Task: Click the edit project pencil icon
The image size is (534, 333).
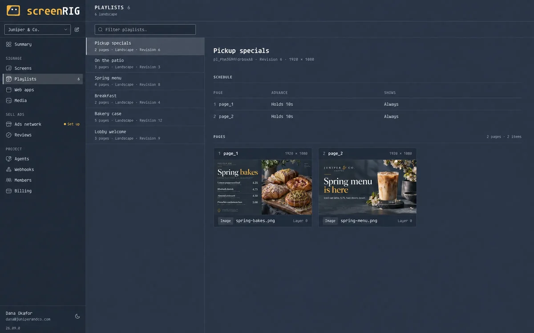Action: click(77, 30)
